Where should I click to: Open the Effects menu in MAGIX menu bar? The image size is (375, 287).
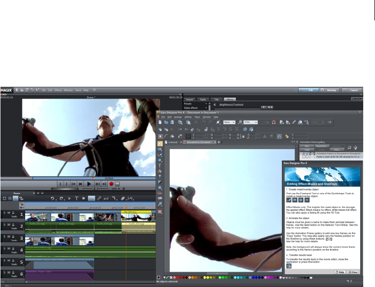coord(58,90)
